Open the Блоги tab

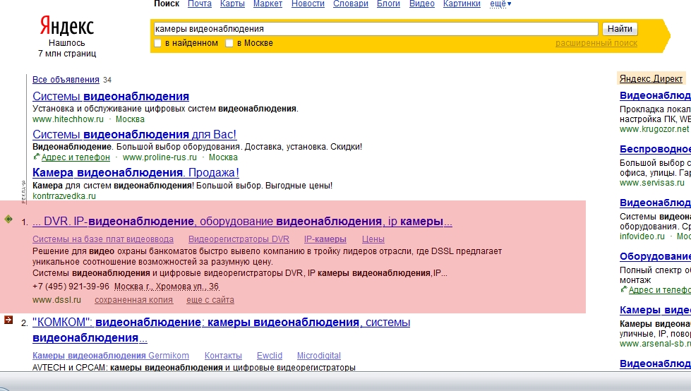(389, 4)
